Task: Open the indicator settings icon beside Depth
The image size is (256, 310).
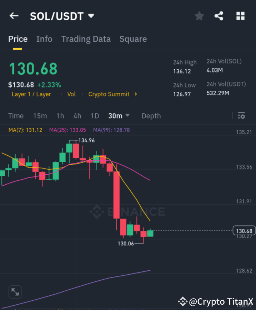Action: [241, 116]
